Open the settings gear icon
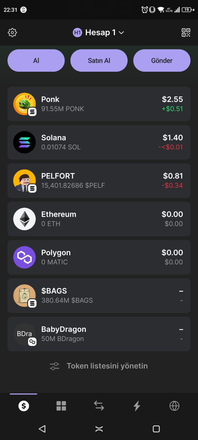Viewport: 198px width, 440px height. pos(12,32)
